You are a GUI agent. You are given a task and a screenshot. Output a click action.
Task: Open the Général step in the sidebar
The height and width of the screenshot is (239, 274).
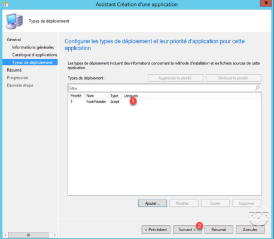pos(14,39)
